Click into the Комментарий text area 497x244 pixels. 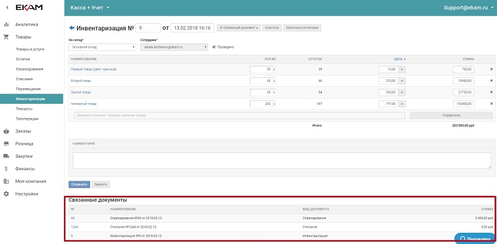point(282,160)
